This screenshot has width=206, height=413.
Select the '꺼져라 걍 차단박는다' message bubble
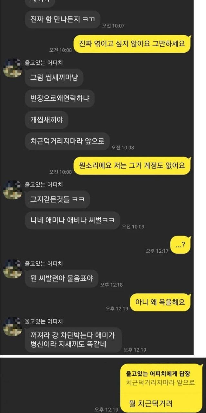[x=73, y=340]
